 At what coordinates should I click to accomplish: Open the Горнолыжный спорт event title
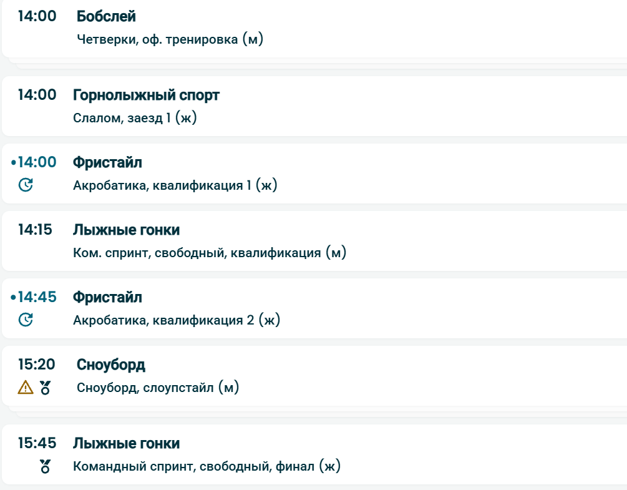coord(146,96)
